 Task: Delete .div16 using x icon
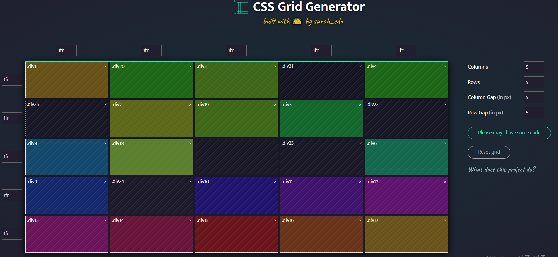tap(360, 220)
